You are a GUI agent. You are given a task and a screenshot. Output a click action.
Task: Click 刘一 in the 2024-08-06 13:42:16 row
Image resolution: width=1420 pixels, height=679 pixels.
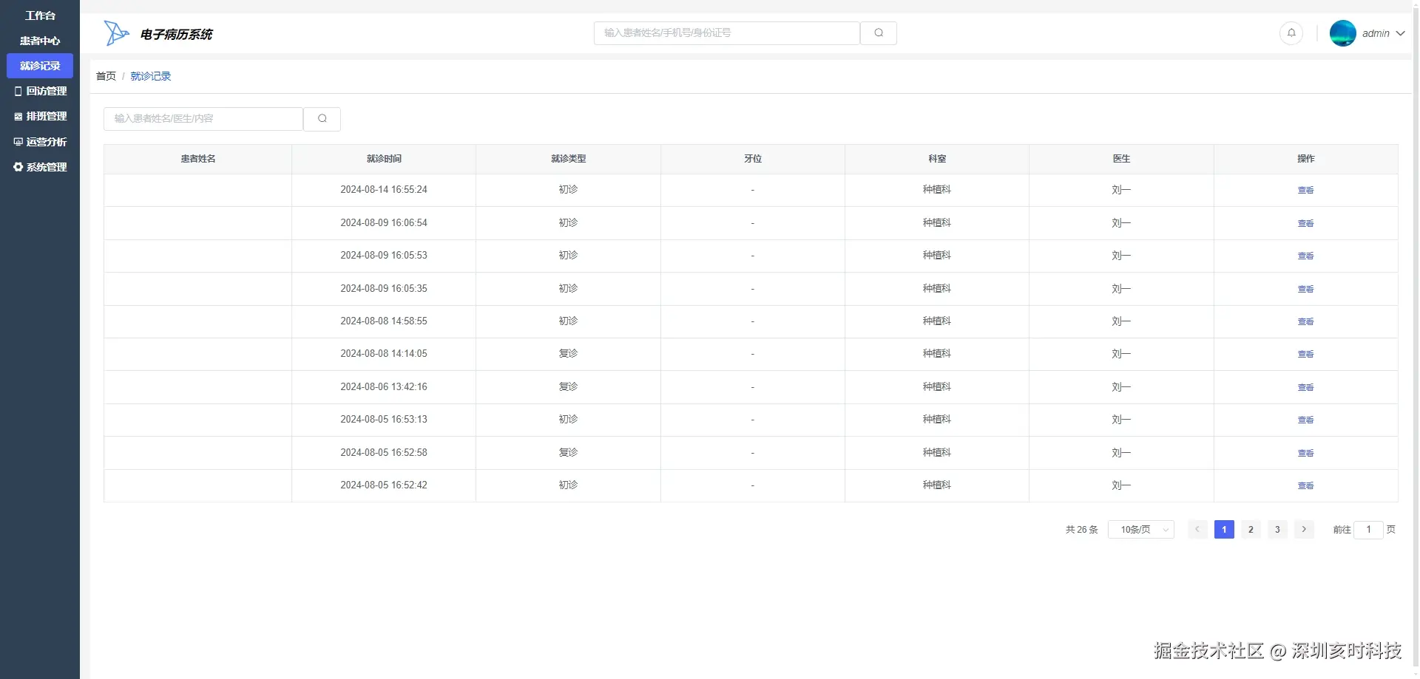[1121, 387]
